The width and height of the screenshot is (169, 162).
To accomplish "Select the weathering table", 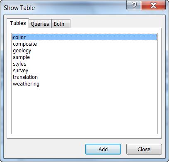I will coord(26,84).
